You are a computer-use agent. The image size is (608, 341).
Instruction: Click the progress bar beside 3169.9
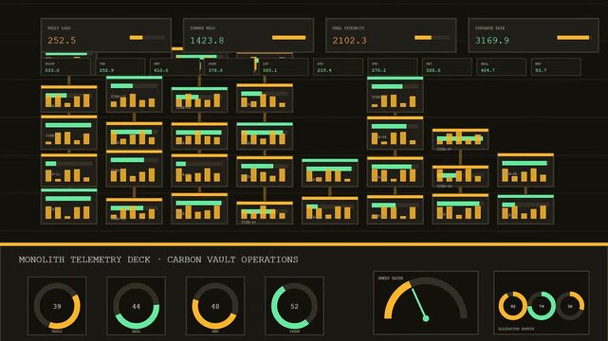(x=575, y=38)
